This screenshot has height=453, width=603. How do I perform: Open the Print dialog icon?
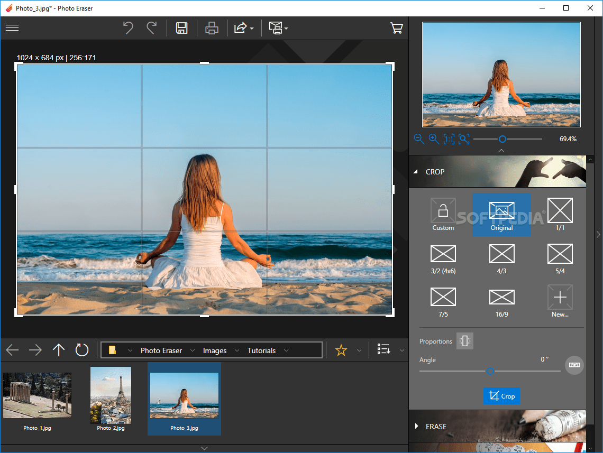pos(212,28)
